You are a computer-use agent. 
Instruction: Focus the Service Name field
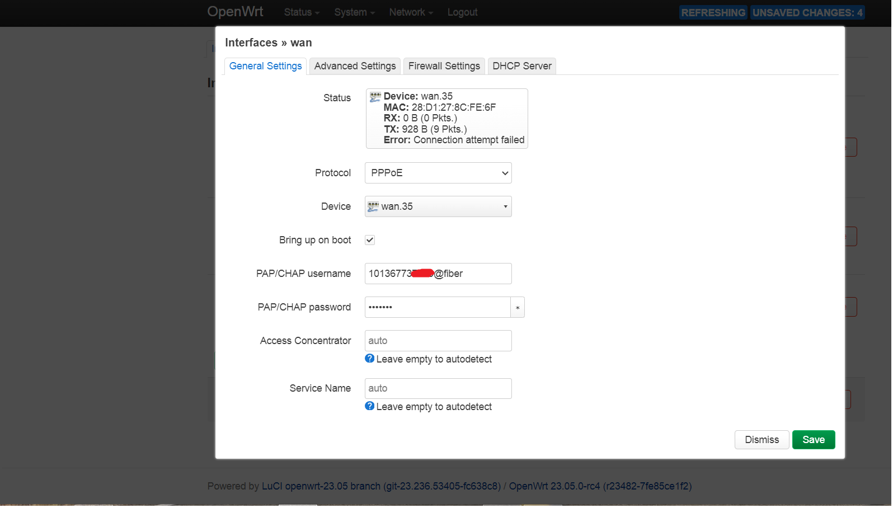[x=439, y=389]
